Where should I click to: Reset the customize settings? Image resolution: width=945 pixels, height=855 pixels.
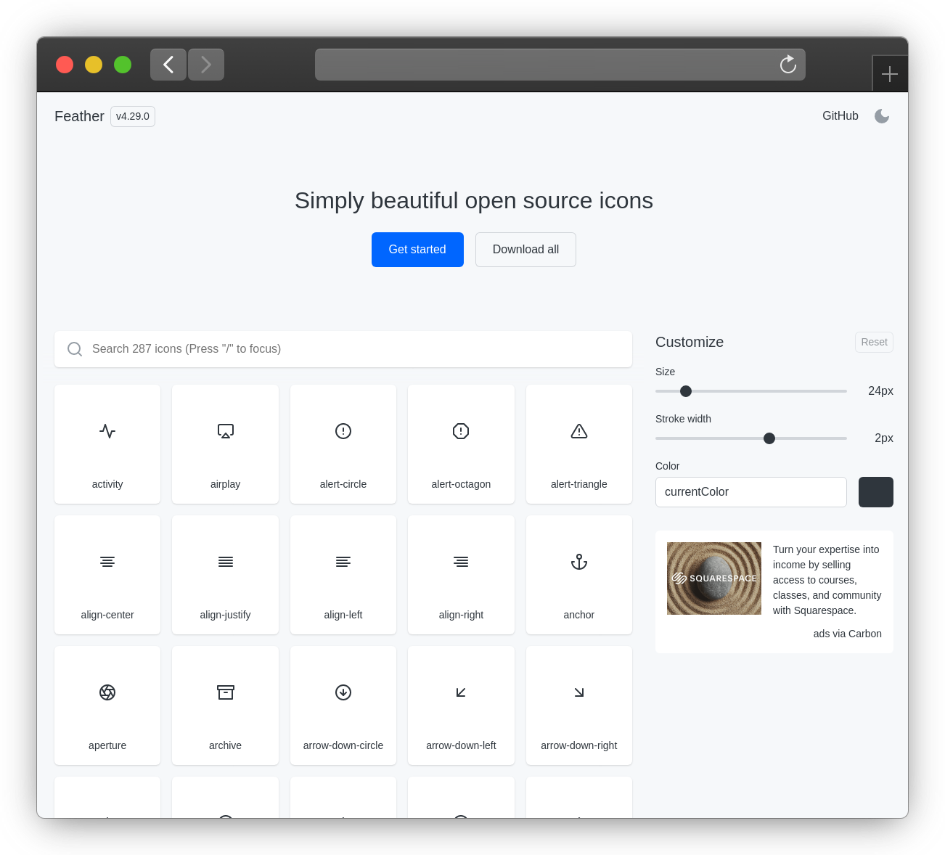tap(874, 342)
